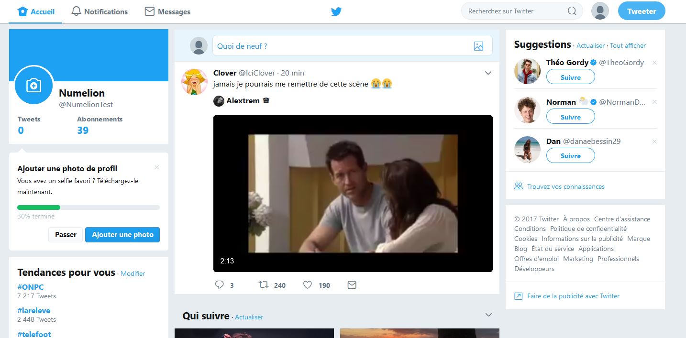Click the add image icon in compose box
Screen dimensions: 686x338
(478, 46)
